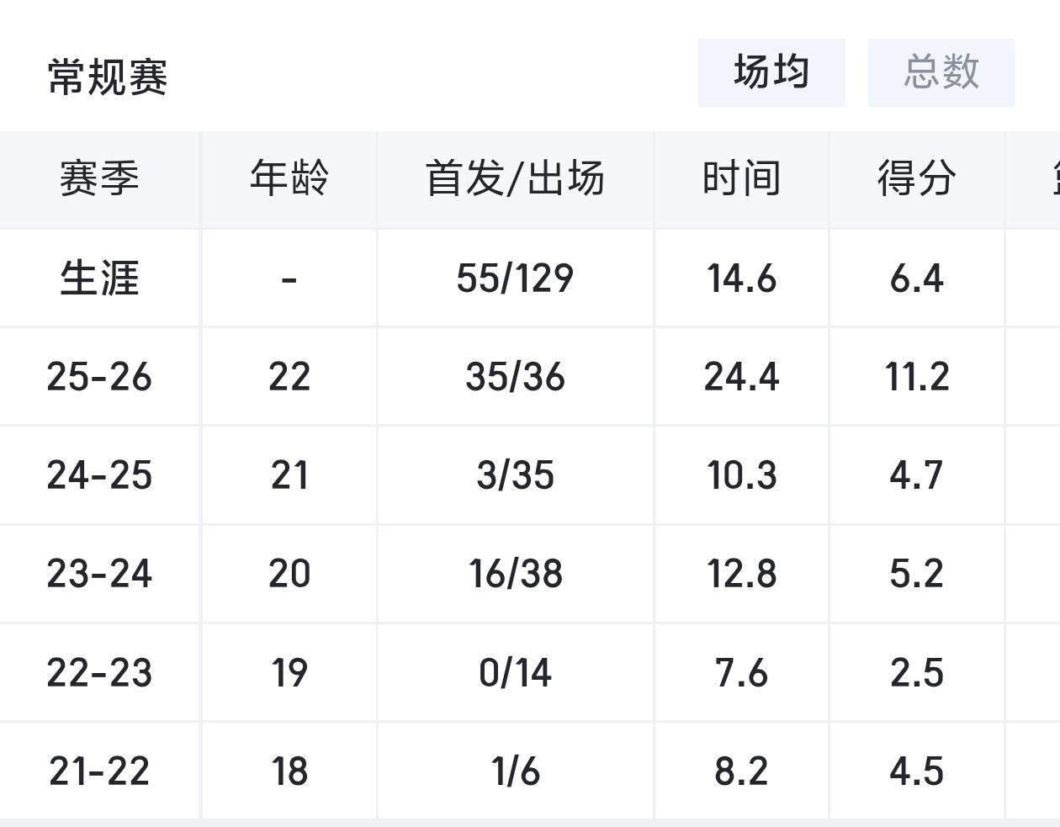
Task: Open the 25-26 season row
Action: pyautogui.click(x=530, y=376)
